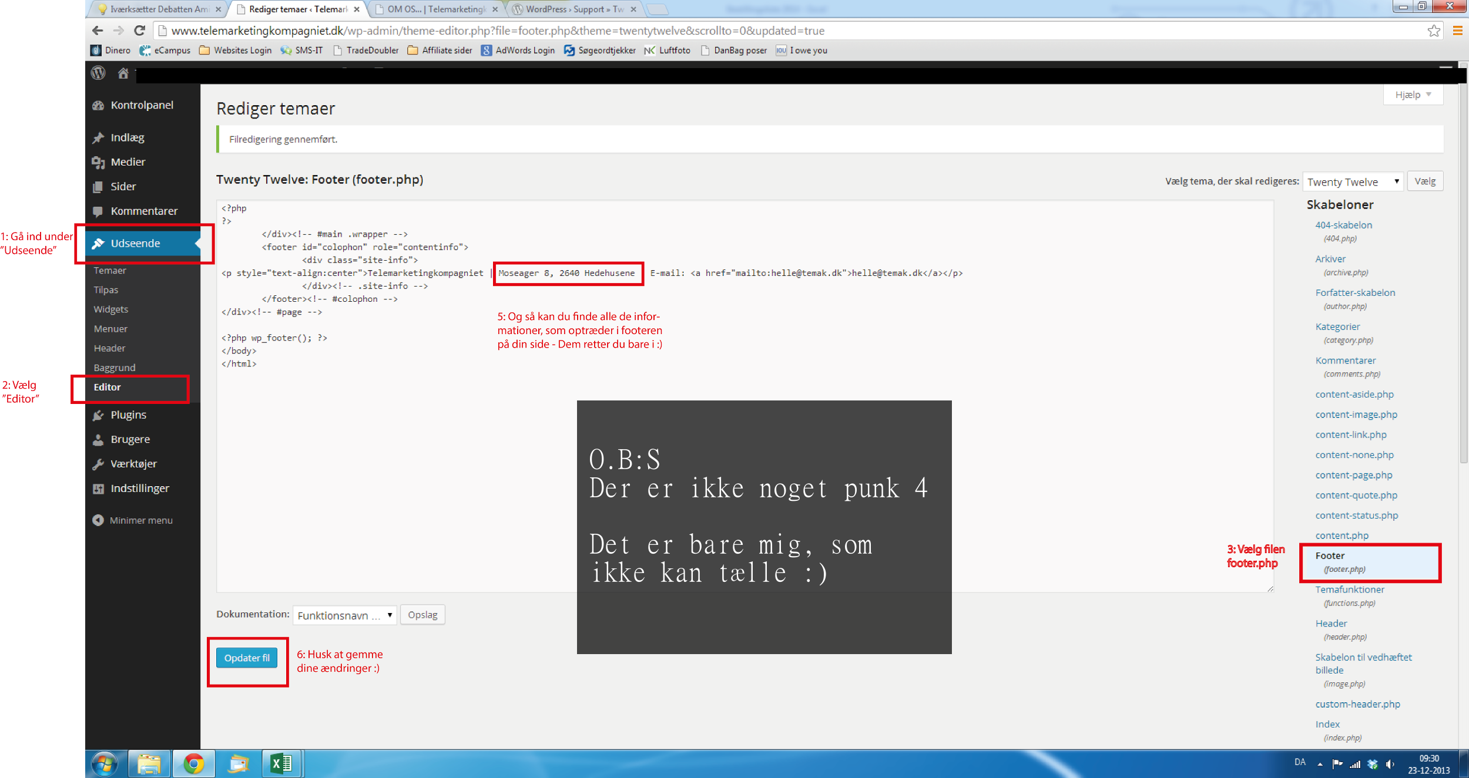Open the site home icon in admin bar
This screenshot has width=1469, height=778.
[x=123, y=73]
